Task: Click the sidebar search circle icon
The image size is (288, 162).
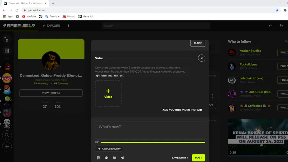Action: click(7, 135)
